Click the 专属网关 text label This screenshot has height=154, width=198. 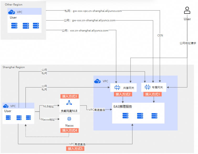(157, 87)
